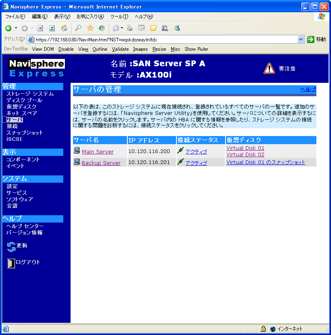Open Virtual Disk 02 link
The image size is (331, 335).
(245, 154)
